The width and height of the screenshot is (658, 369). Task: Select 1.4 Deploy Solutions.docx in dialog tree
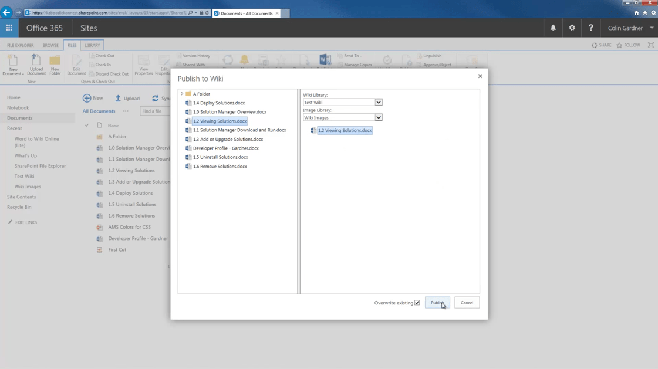(218, 103)
